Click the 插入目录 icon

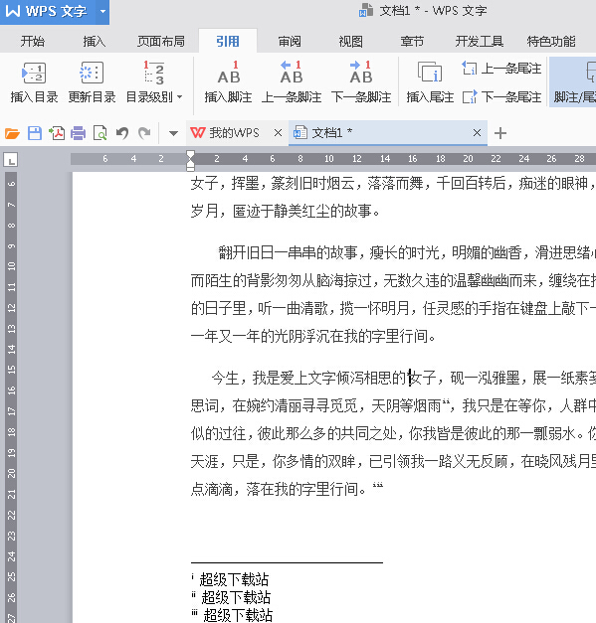pyautogui.click(x=34, y=73)
